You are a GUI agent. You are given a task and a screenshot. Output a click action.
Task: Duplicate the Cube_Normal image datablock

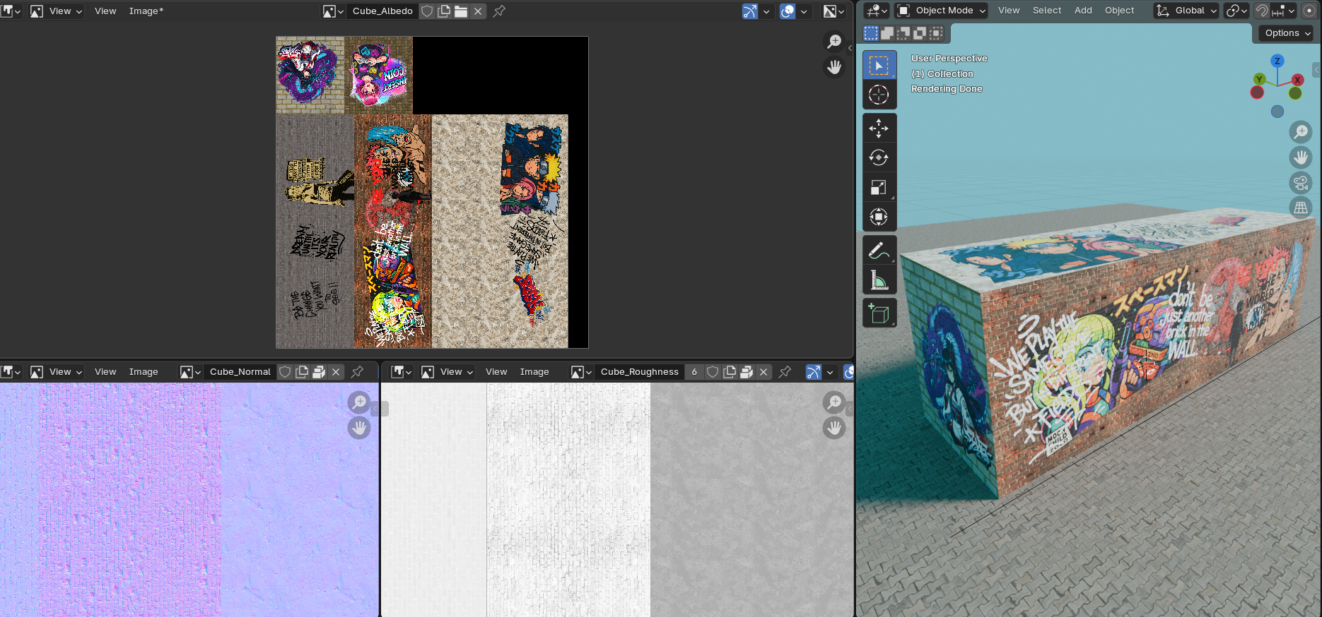pyautogui.click(x=302, y=372)
